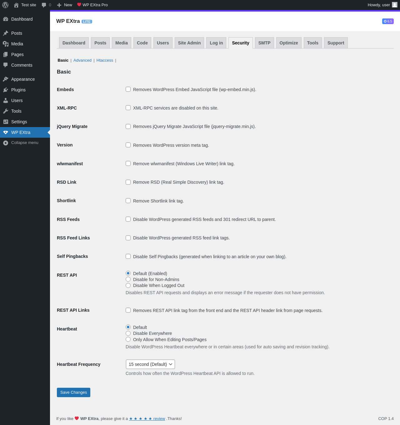The width and height of the screenshot is (400, 425).
Task: Choose Only Allow When Editing Posts/Pages
Action: (128, 339)
